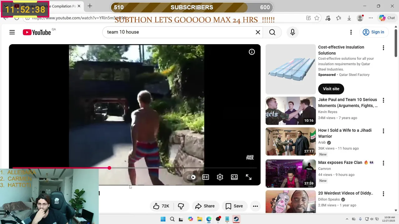Open taskbar Search
This screenshot has height=224, width=399.
(x=172, y=219)
